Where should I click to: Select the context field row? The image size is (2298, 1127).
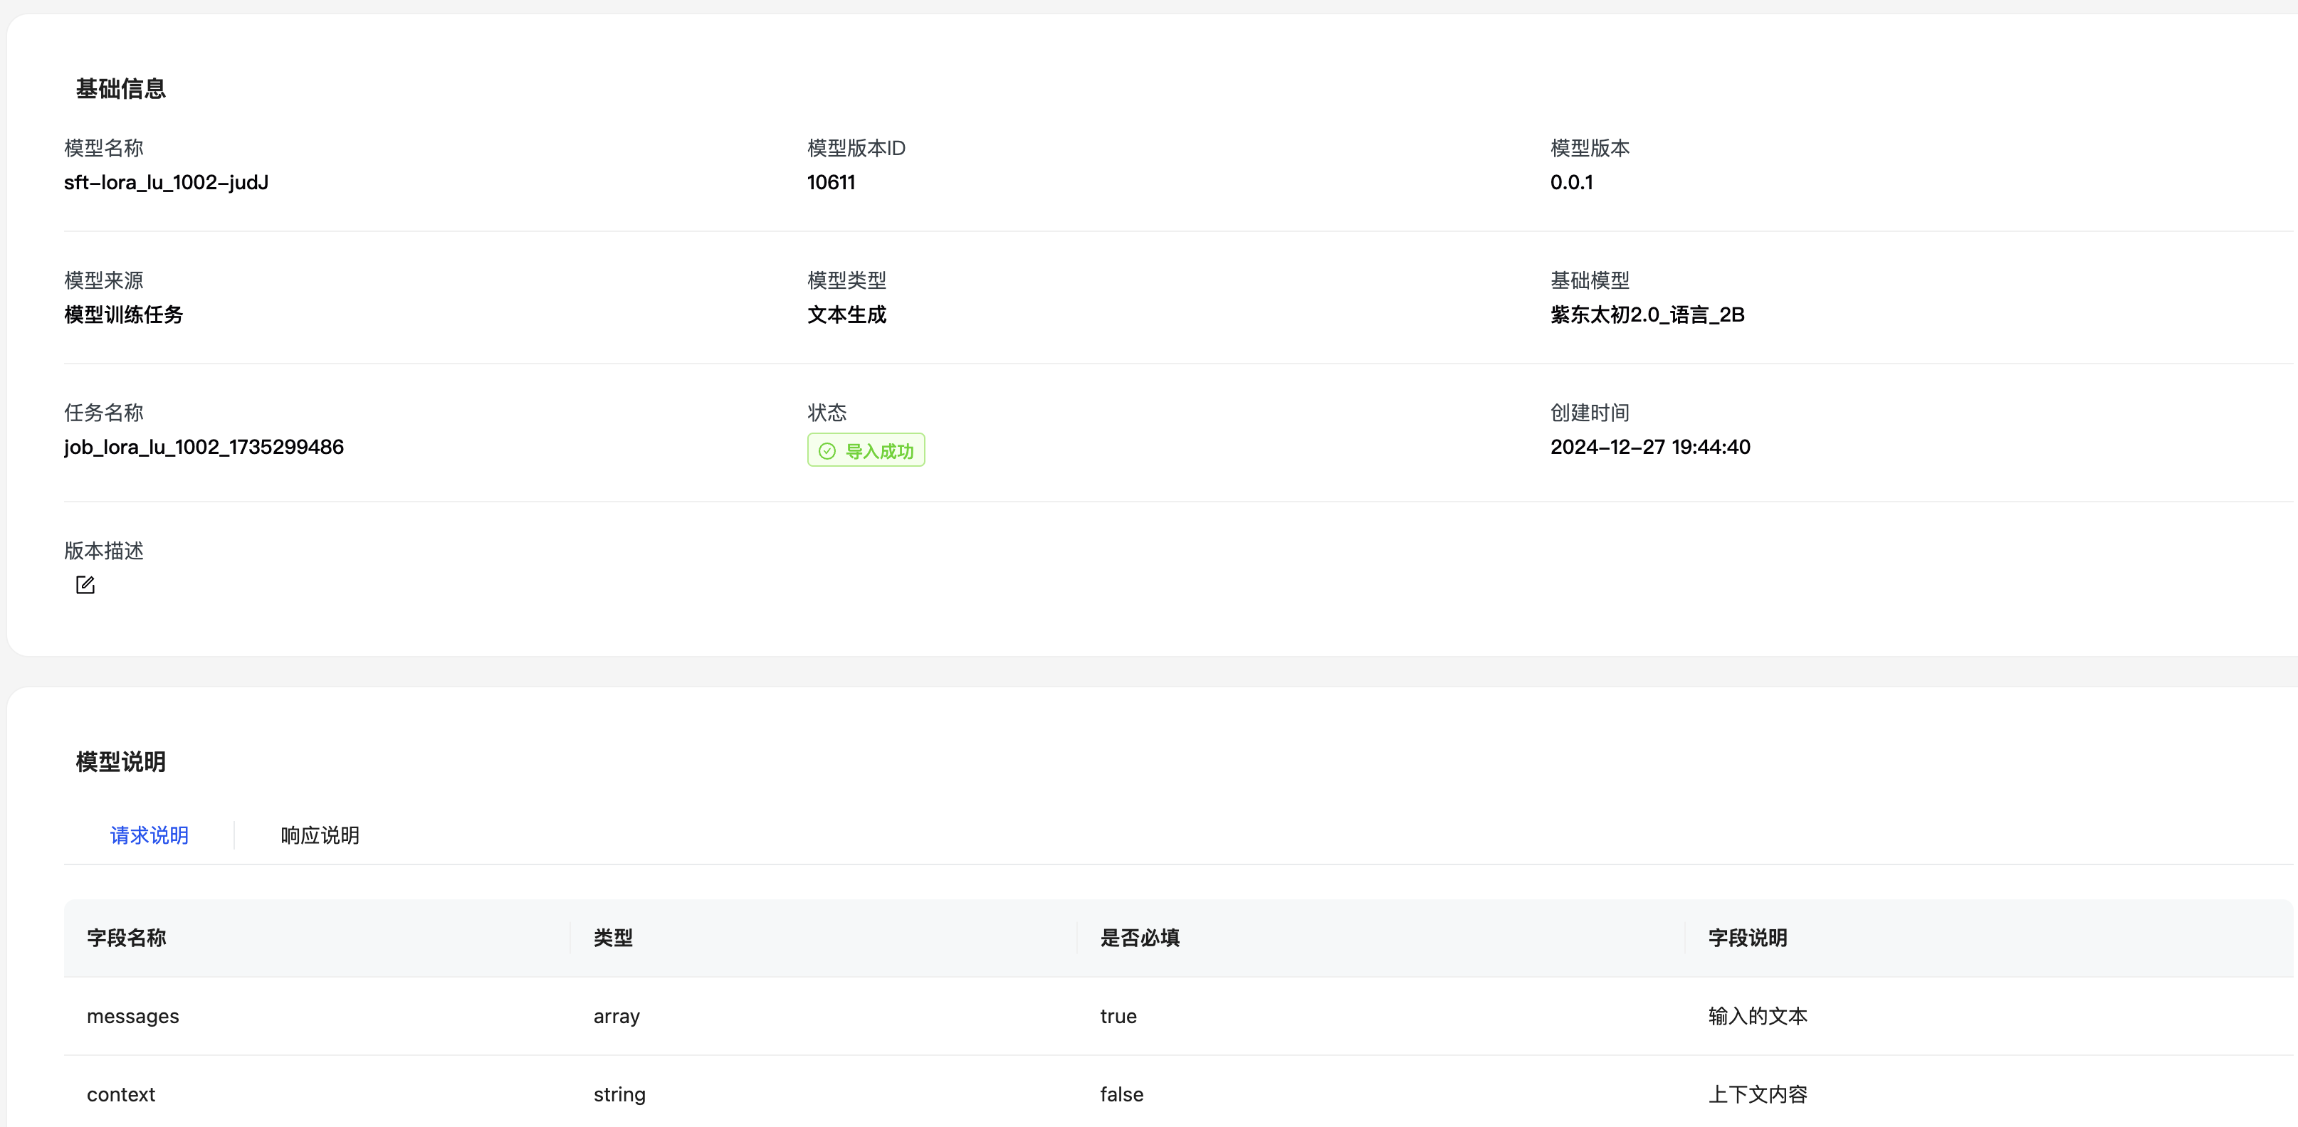click(x=120, y=1095)
